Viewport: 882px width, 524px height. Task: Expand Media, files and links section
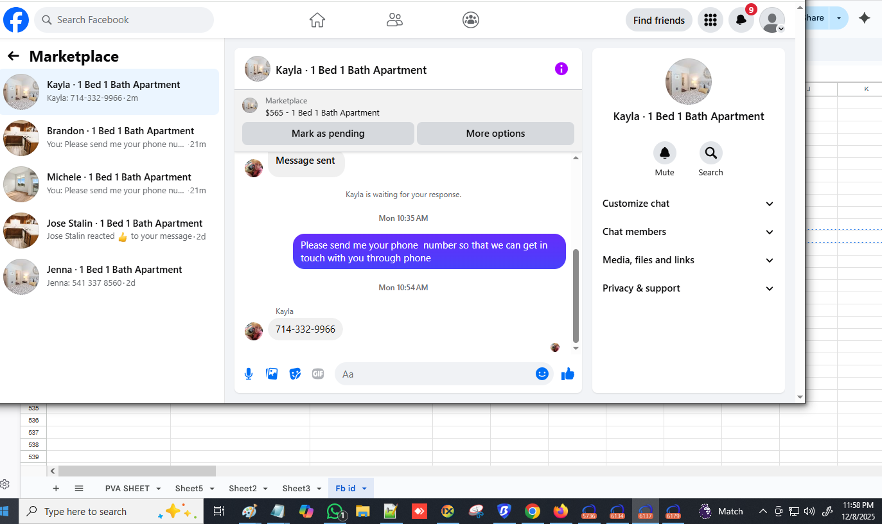(x=689, y=260)
